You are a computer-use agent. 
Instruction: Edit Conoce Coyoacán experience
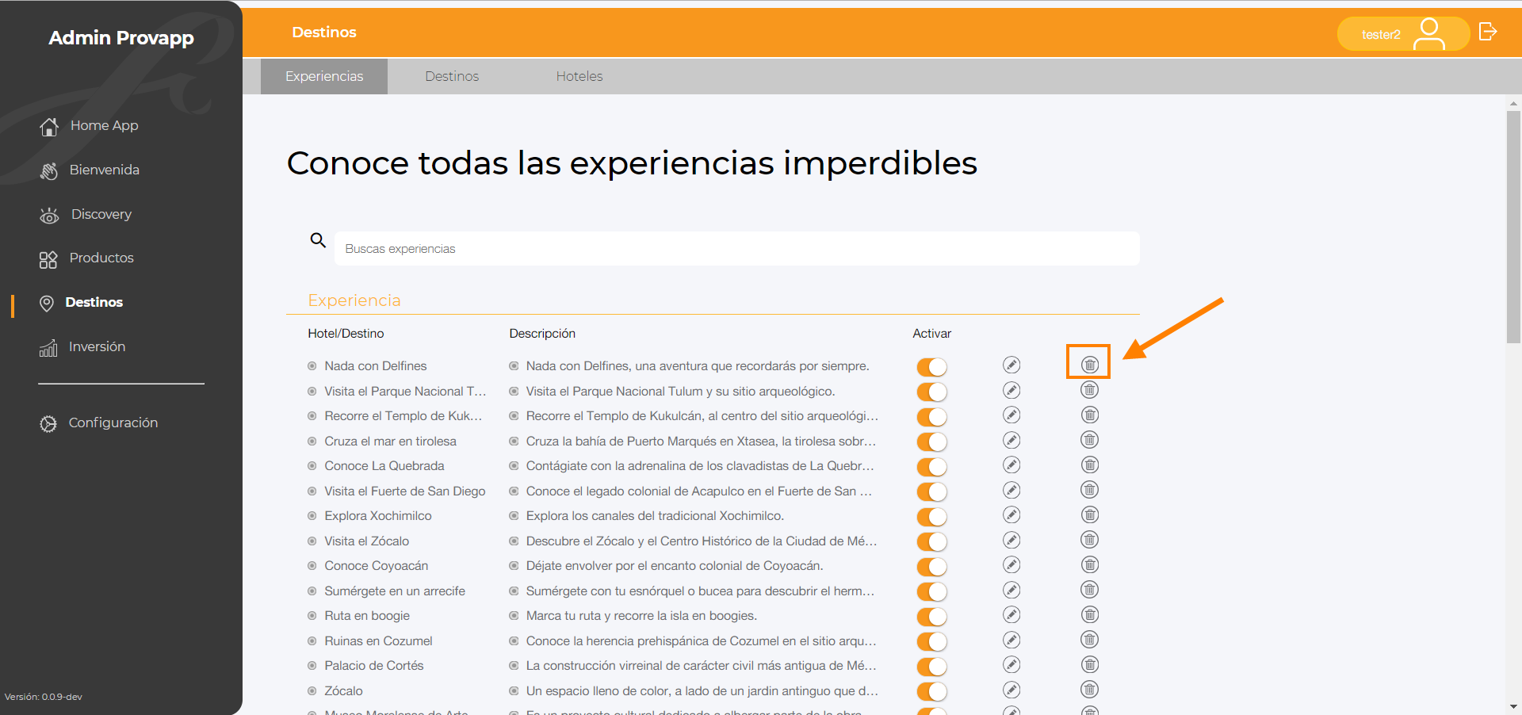pyautogui.click(x=1011, y=564)
